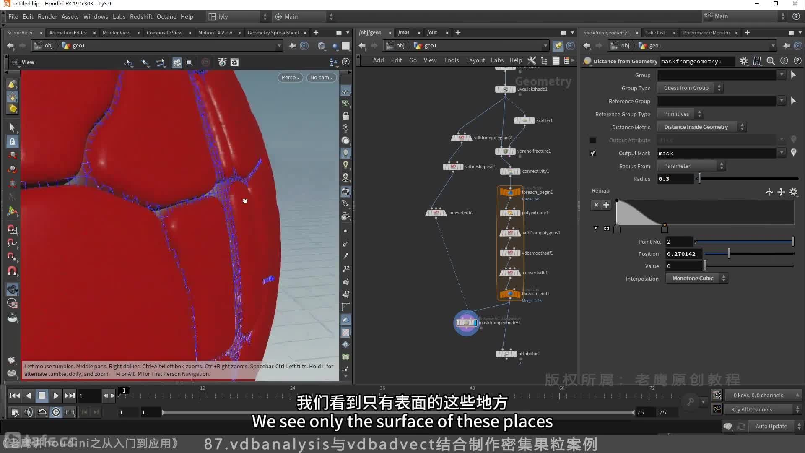Open the Persp viewport dropdown
Screen dimensions: 805x453
tap(290, 78)
